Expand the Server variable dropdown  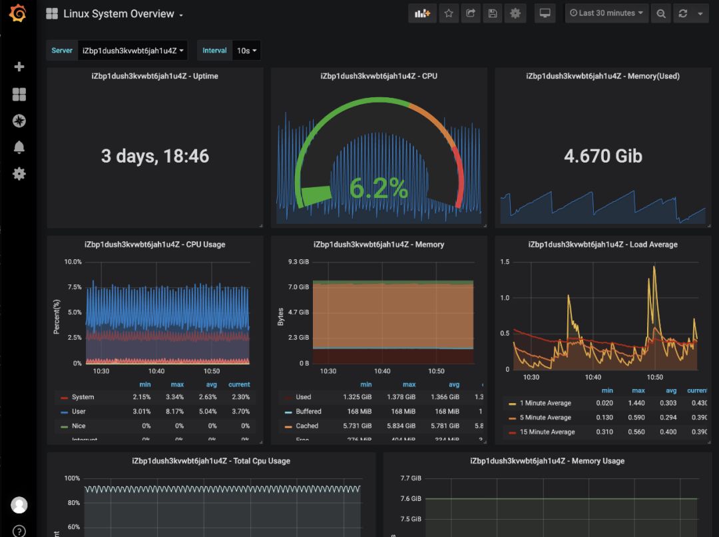coord(132,51)
